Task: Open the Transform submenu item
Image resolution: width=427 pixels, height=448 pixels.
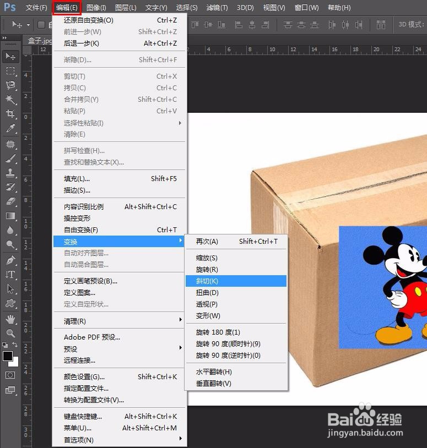Action: point(118,242)
